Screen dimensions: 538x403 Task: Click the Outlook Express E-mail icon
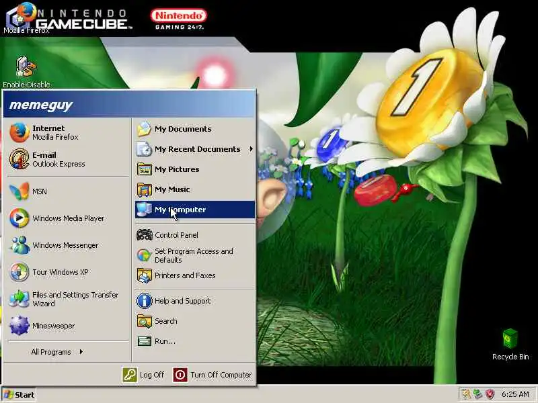tap(19, 159)
